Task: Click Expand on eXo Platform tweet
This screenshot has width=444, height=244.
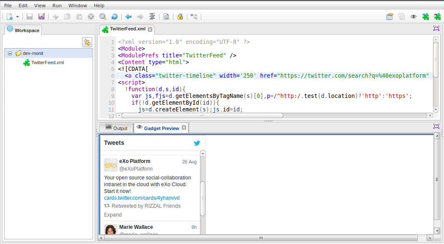Action: 113,215
